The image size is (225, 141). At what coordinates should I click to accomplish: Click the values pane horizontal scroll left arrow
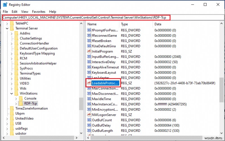click(x=88, y=138)
